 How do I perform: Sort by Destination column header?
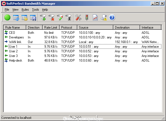(127, 27)
